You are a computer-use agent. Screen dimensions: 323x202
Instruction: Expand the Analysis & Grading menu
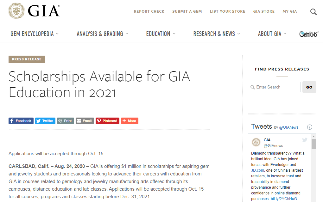pos(102,34)
